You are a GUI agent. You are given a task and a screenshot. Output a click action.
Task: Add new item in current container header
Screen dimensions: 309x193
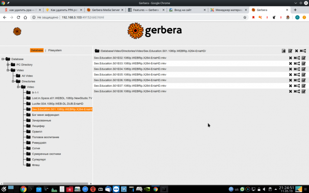pyautogui.click(x=284, y=51)
